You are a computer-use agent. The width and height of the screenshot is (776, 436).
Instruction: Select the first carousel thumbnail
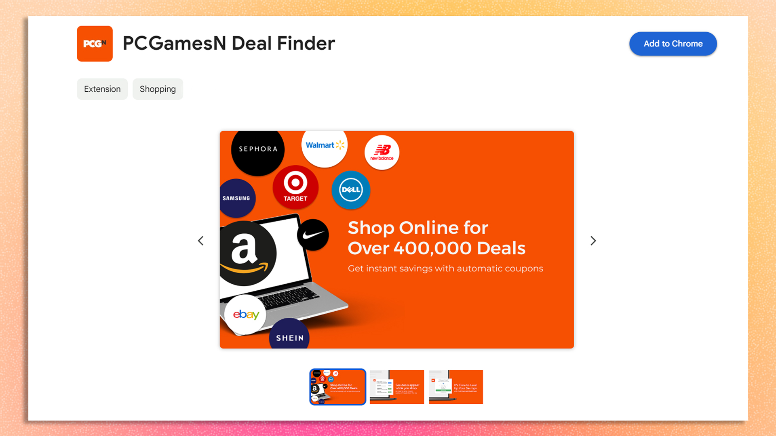point(338,386)
